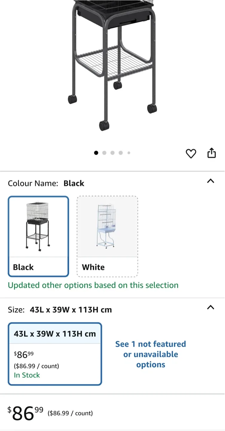Click the share arrow icon near the heart

coord(212,153)
